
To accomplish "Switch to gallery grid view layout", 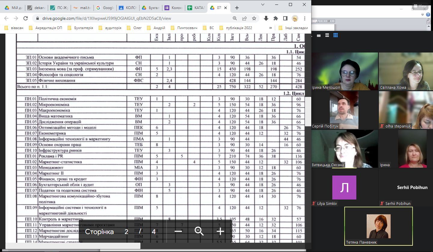I will point(336,35).
